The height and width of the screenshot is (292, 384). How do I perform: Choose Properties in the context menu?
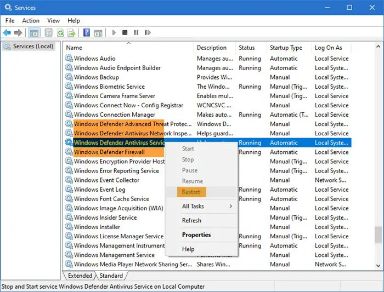[202, 235]
